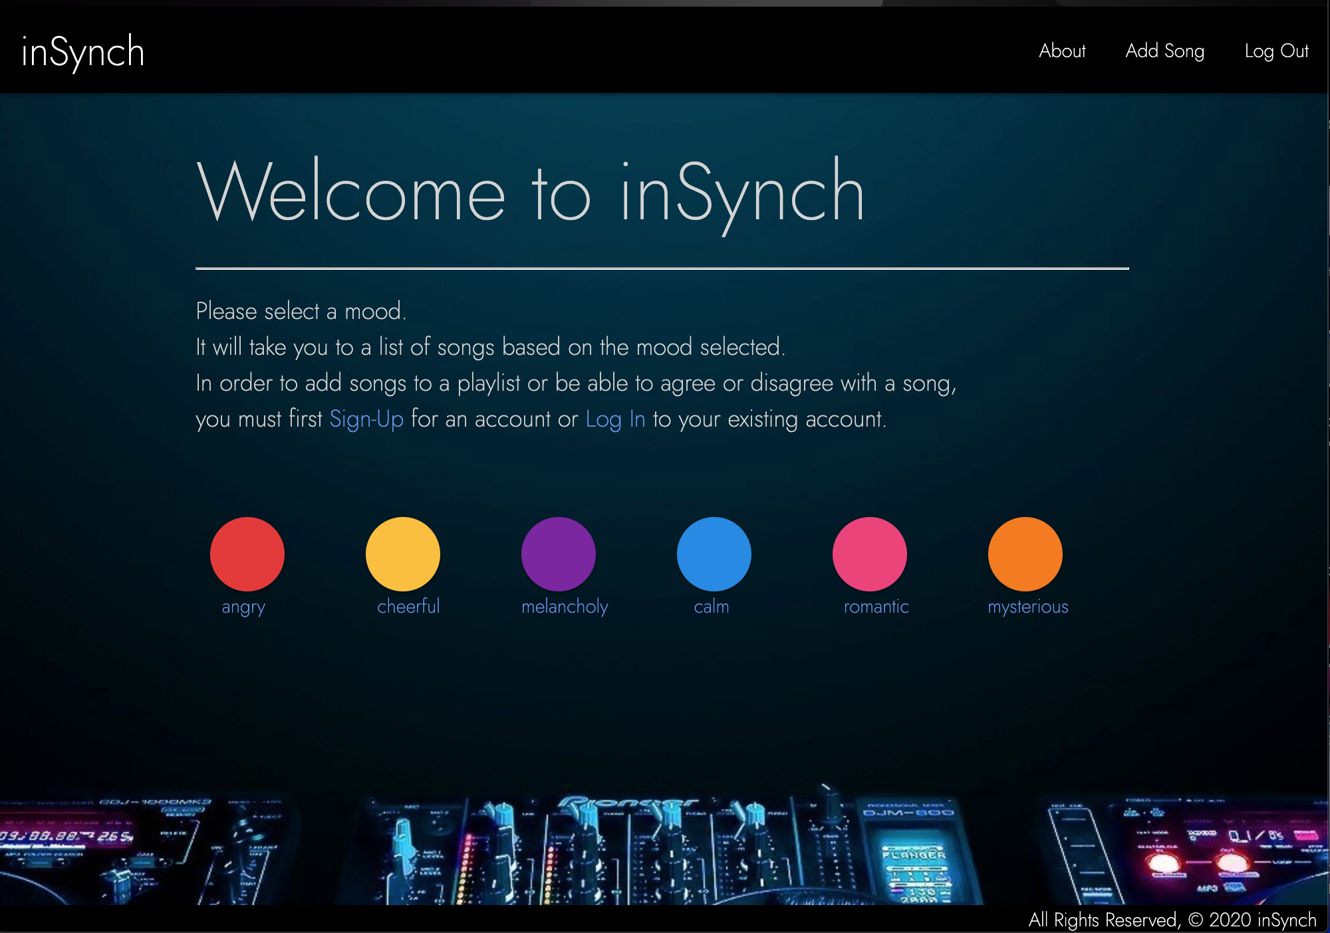The width and height of the screenshot is (1330, 933).
Task: Click the inSynch logo in header
Action: pos(83,52)
